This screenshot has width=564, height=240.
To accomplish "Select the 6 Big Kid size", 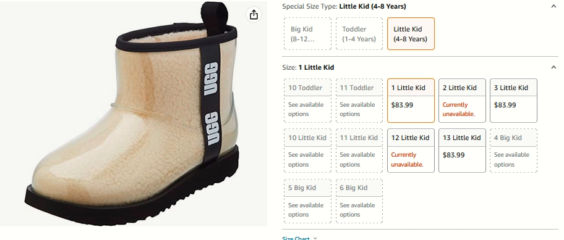I will 359,201.
